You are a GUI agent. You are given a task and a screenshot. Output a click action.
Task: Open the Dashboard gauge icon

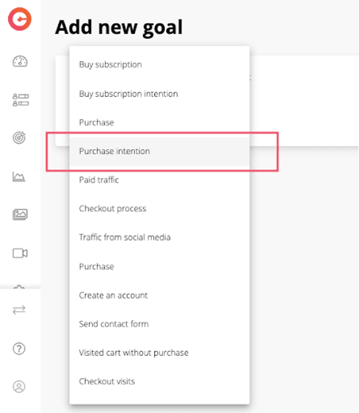point(20,61)
